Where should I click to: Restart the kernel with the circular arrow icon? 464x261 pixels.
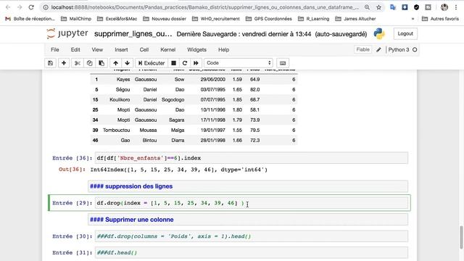(x=185, y=63)
